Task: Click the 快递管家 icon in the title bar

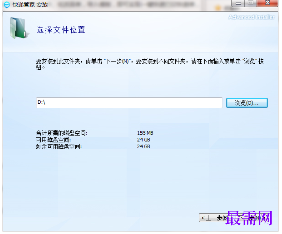Action: (7, 5)
